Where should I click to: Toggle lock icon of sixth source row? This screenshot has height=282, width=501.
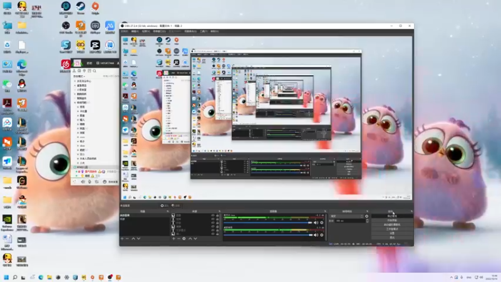pyautogui.click(x=217, y=234)
